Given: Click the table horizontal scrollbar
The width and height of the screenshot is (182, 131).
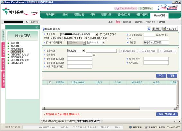Looking at the screenshot, I should 92,109.
